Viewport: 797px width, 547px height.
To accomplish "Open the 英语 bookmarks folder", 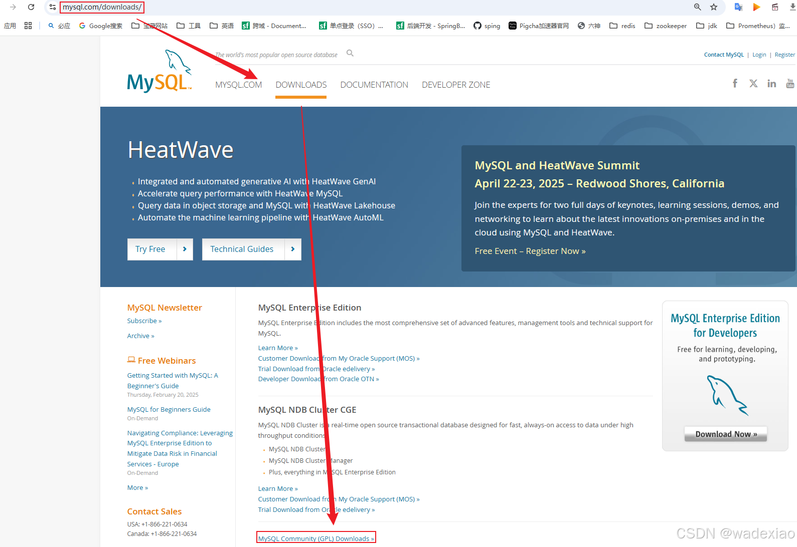I will tap(222, 26).
